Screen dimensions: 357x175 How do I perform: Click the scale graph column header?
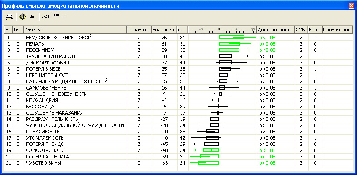point(222,30)
